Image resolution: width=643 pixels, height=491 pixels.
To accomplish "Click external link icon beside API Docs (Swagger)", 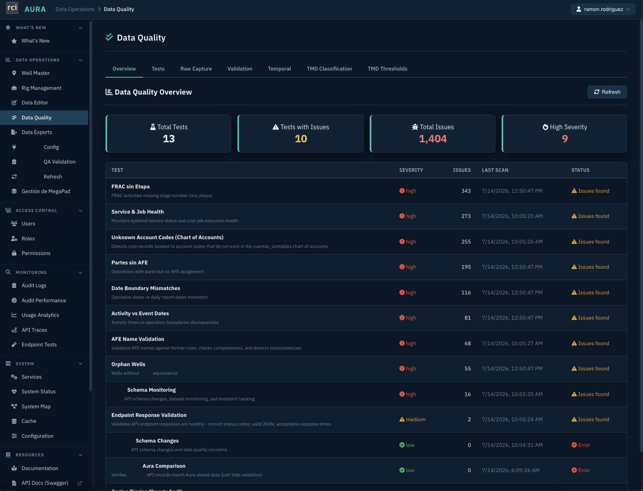I will [80, 483].
